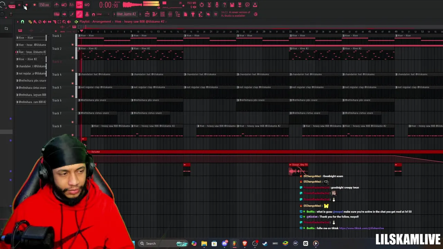The image size is (443, 249).
Task: Toggle the PAT/SONG mode switch
Action: coord(12,6)
